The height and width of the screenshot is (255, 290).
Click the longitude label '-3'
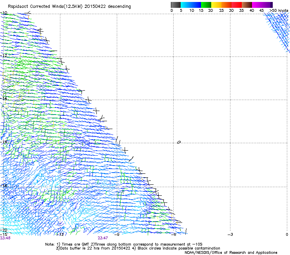[x=230, y=235]
